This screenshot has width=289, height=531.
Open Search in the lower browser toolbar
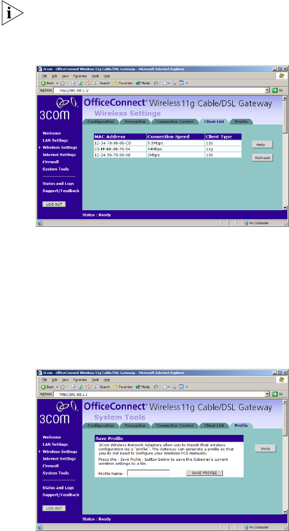tap(102, 387)
